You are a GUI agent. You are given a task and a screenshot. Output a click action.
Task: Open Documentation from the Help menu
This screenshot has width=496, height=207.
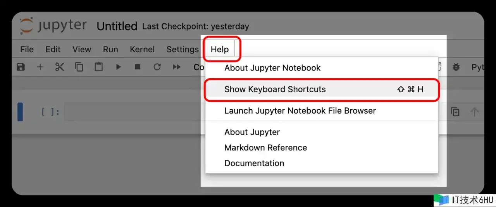pyautogui.click(x=322, y=163)
